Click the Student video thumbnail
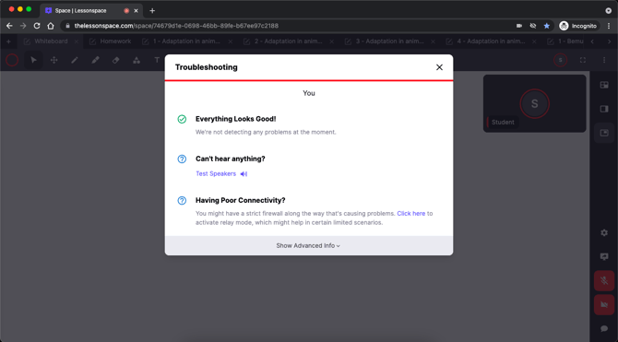 coord(534,103)
